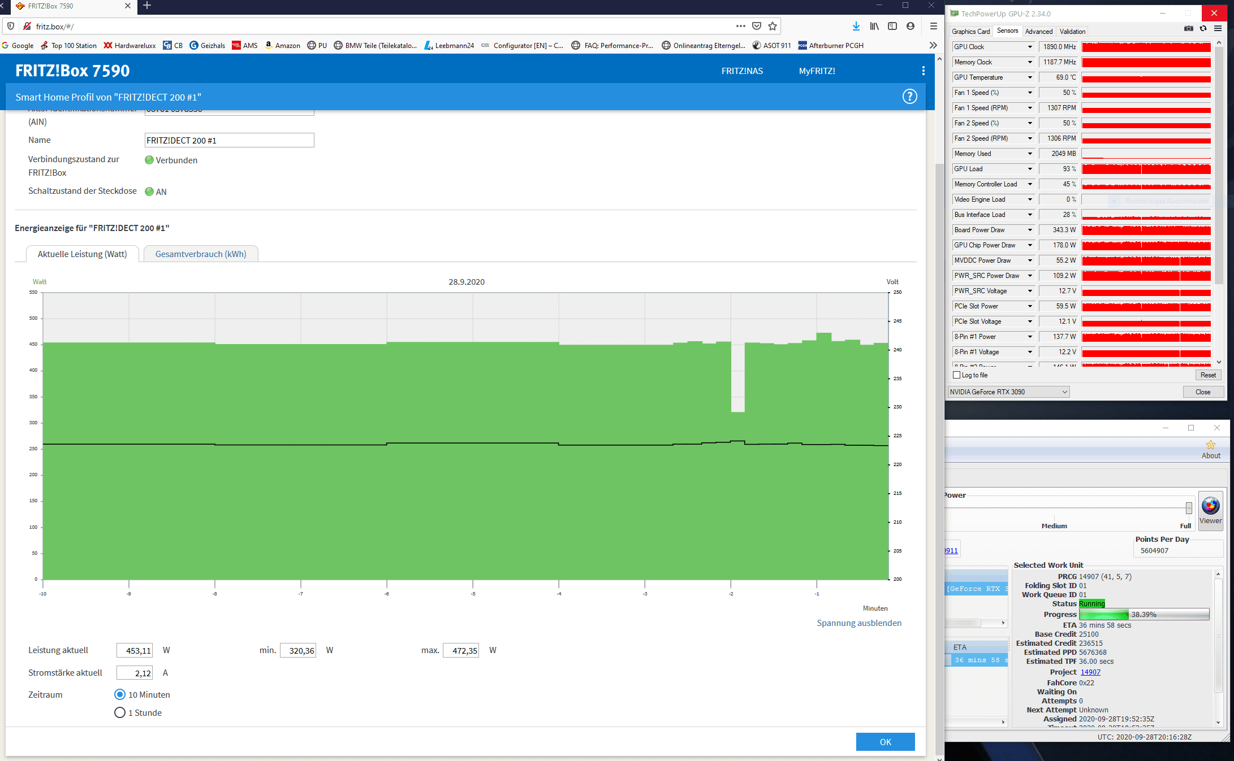1234x761 pixels.
Task: Open the GPU-Z hamburger menu icon
Action: coord(1218,29)
